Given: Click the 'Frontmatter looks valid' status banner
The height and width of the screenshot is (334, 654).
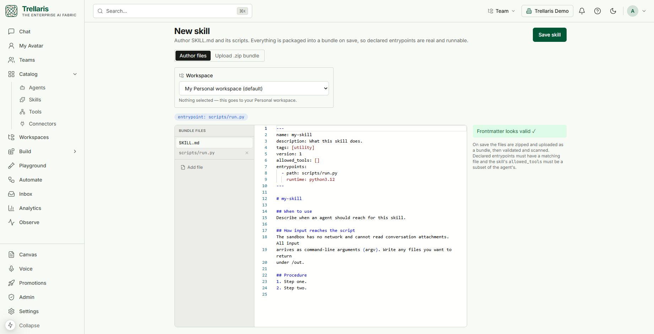Looking at the screenshot, I should pos(519,131).
